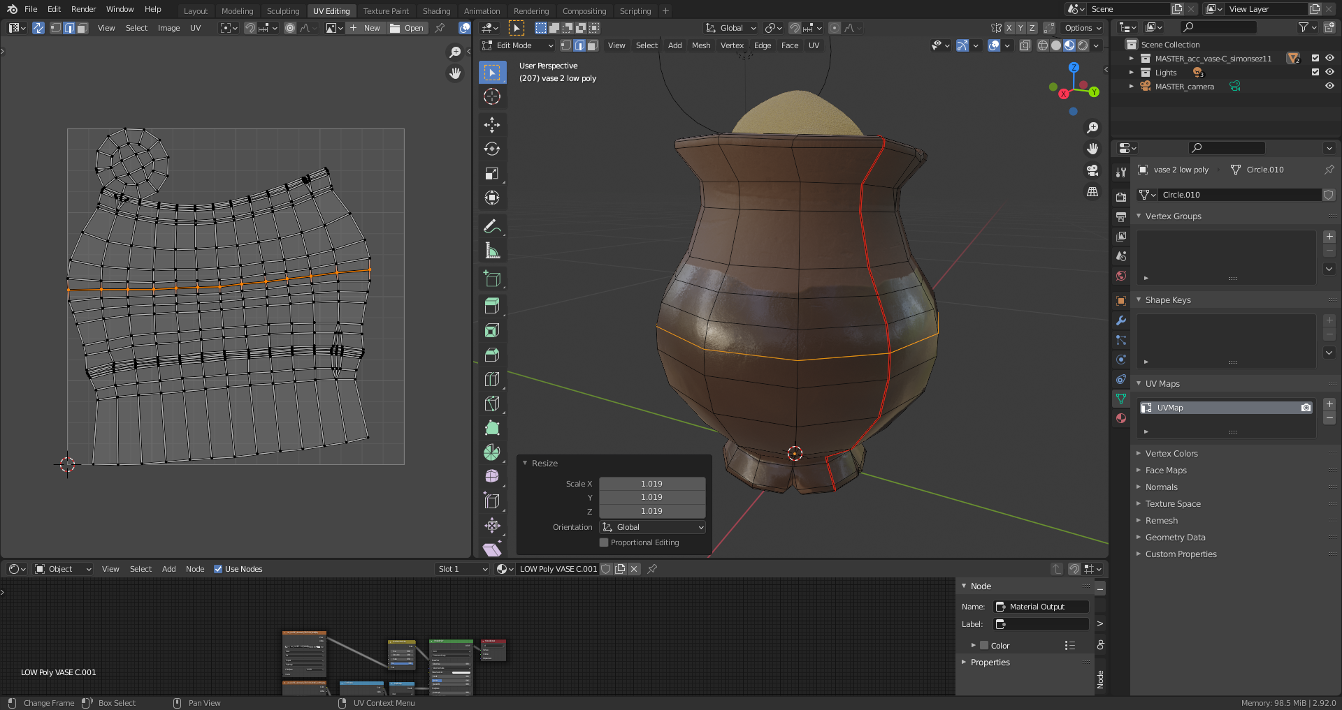Toggle camera perspective view in viewport
The width and height of the screenshot is (1342, 710).
(x=1092, y=171)
